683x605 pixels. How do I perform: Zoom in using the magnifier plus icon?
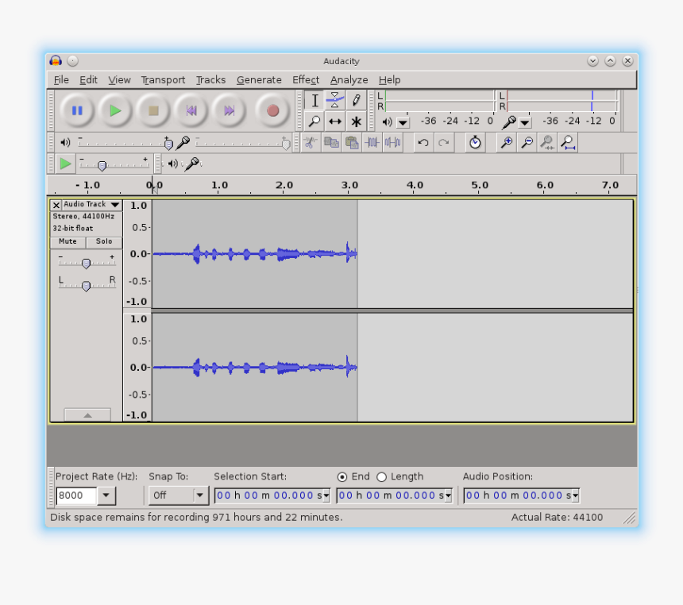[x=506, y=142]
